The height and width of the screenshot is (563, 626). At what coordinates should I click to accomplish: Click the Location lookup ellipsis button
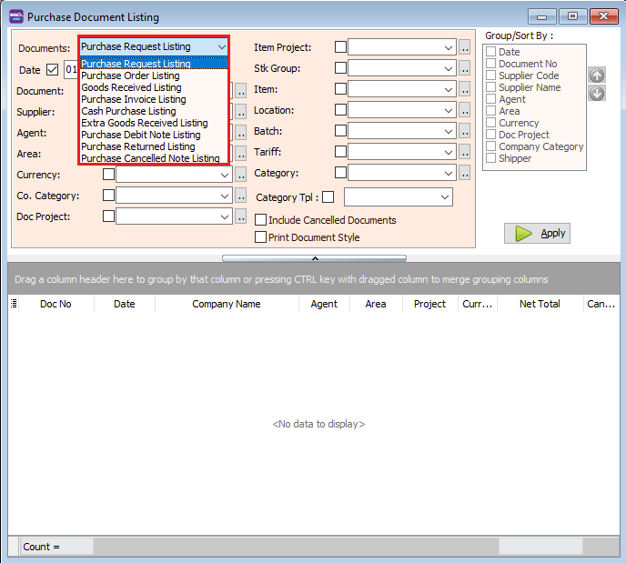[x=465, y=110]
